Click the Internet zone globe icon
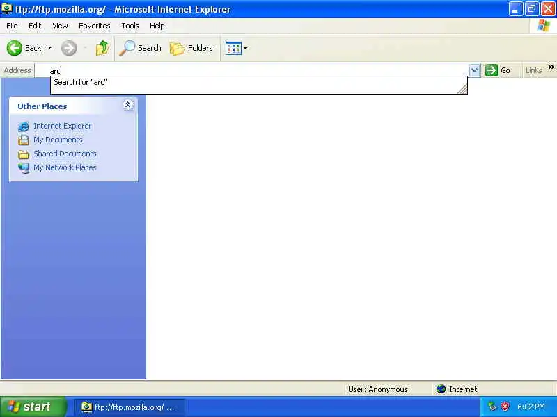The width and height of the screenshot is (557, 417). [441, 389]
